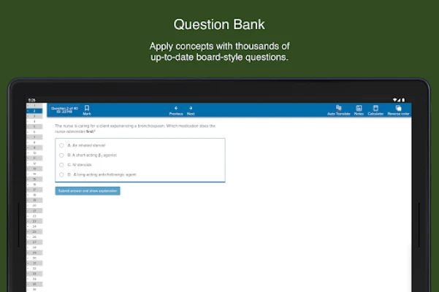Select question 27 in the sidebar
The height and width of the screenshot is (292, 439).
tap(34, 242)
